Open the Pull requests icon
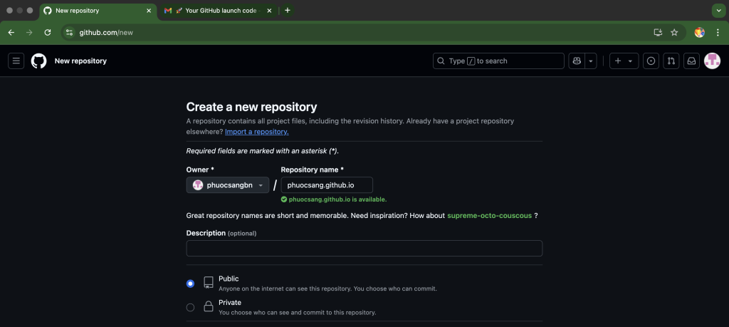The width and height of the screenshot is (729, 327). point(671,61)
